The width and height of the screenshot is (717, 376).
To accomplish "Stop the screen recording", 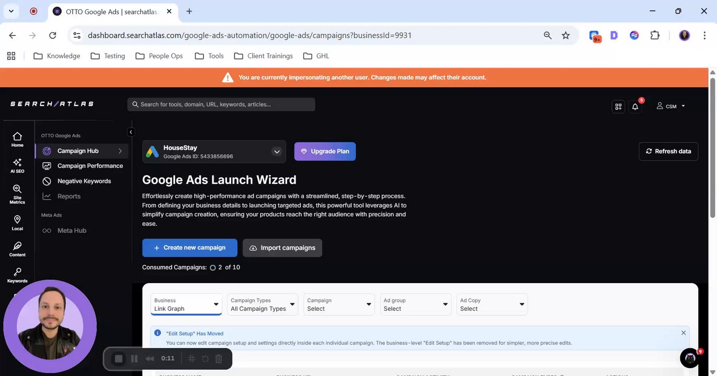I will [x=119, y=359].
